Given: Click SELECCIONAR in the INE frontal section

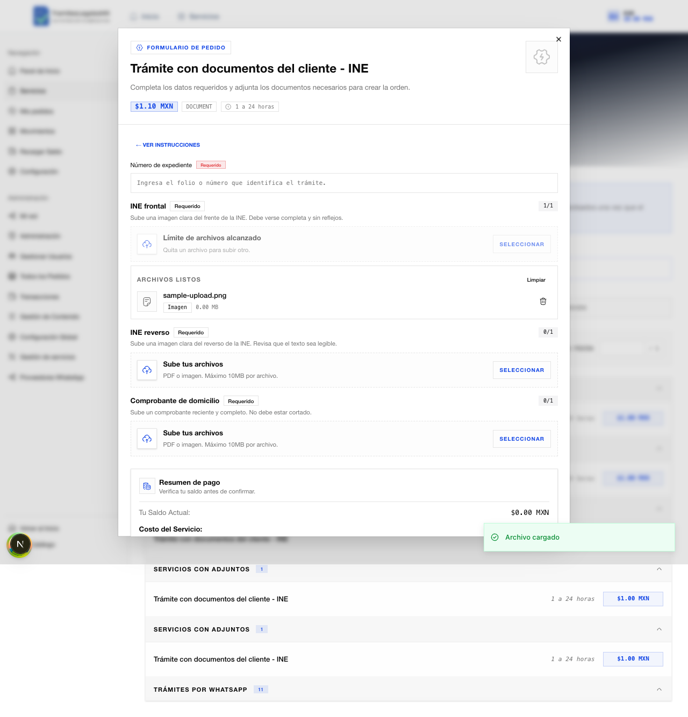Looking at the screenshot, I should pos(521,244).
